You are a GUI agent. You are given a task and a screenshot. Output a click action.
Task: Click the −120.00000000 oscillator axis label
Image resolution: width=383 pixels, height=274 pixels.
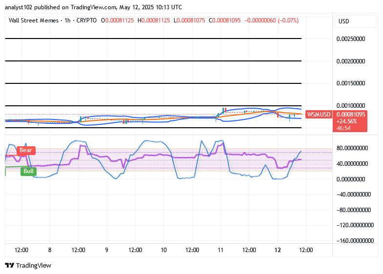(355, 225)
